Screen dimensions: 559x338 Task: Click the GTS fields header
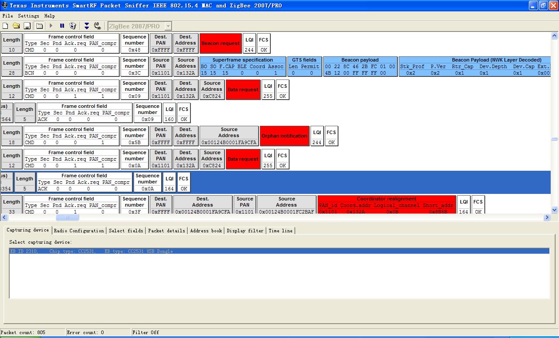[x=304, y=60]
